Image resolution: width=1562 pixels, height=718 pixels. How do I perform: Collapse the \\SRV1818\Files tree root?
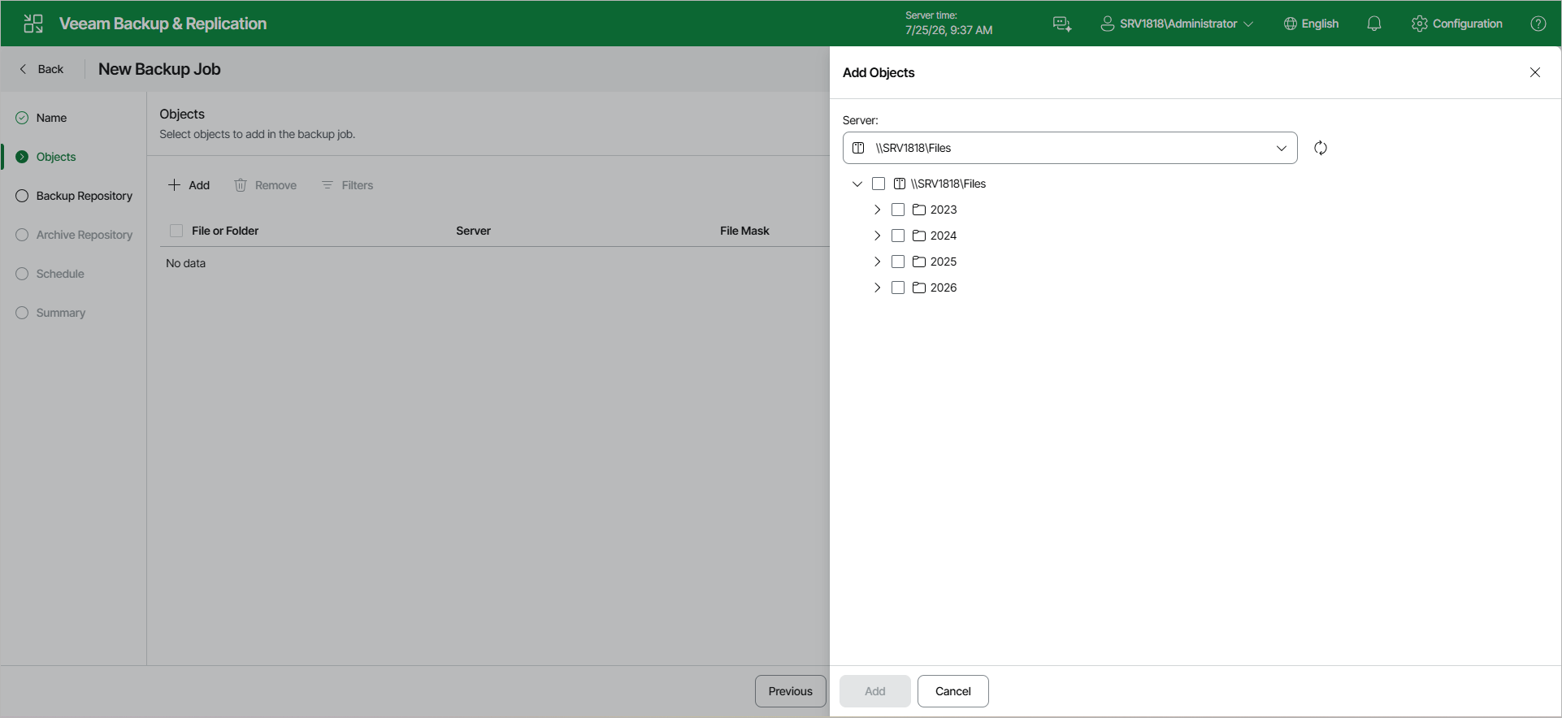click(x=857, y=184)
